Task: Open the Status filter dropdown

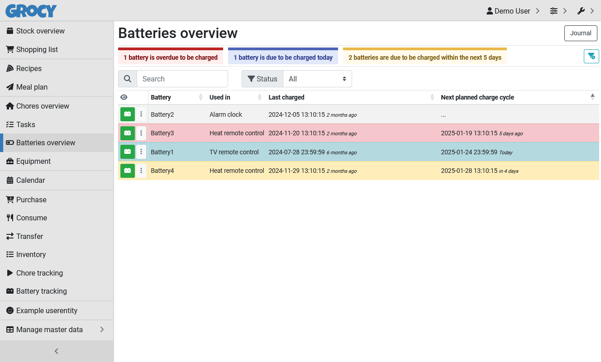Action: pos(317,79)
